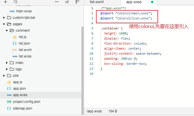Select the logs folder

19,69
